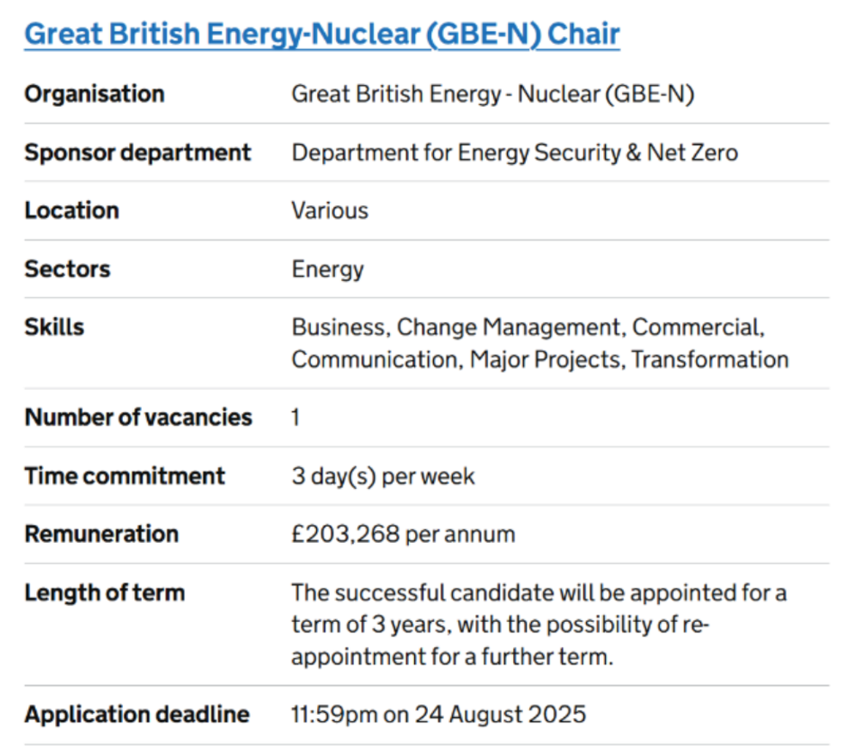Select the Great British Energy - Nuclear (GBE-N) value
The width and height of the screenshot is (842, 750).
(x=492, y=94)
